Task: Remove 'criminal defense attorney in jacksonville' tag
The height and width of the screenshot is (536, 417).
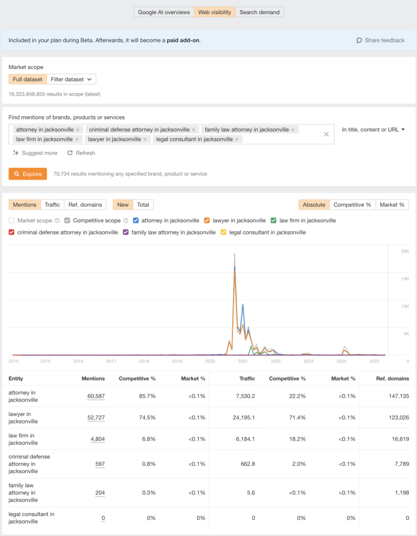Action: pos(193,129)
